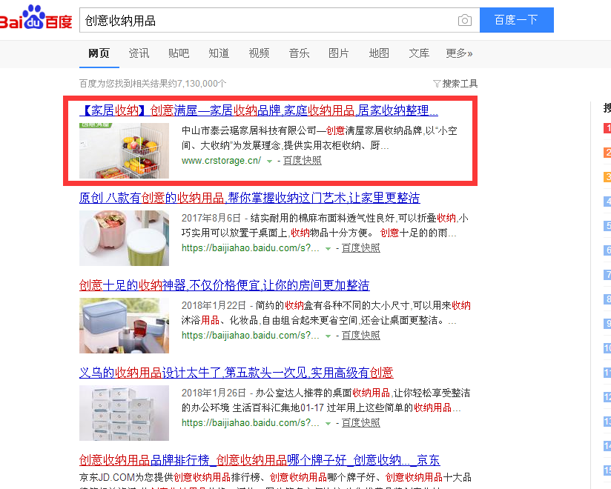Open the 家居收纳 创意满屋 result title

pos(259,110)
